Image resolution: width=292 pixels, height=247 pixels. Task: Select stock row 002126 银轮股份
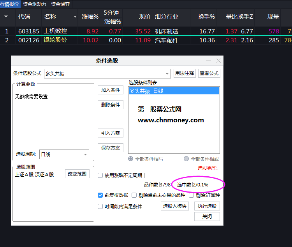[146, 40]
